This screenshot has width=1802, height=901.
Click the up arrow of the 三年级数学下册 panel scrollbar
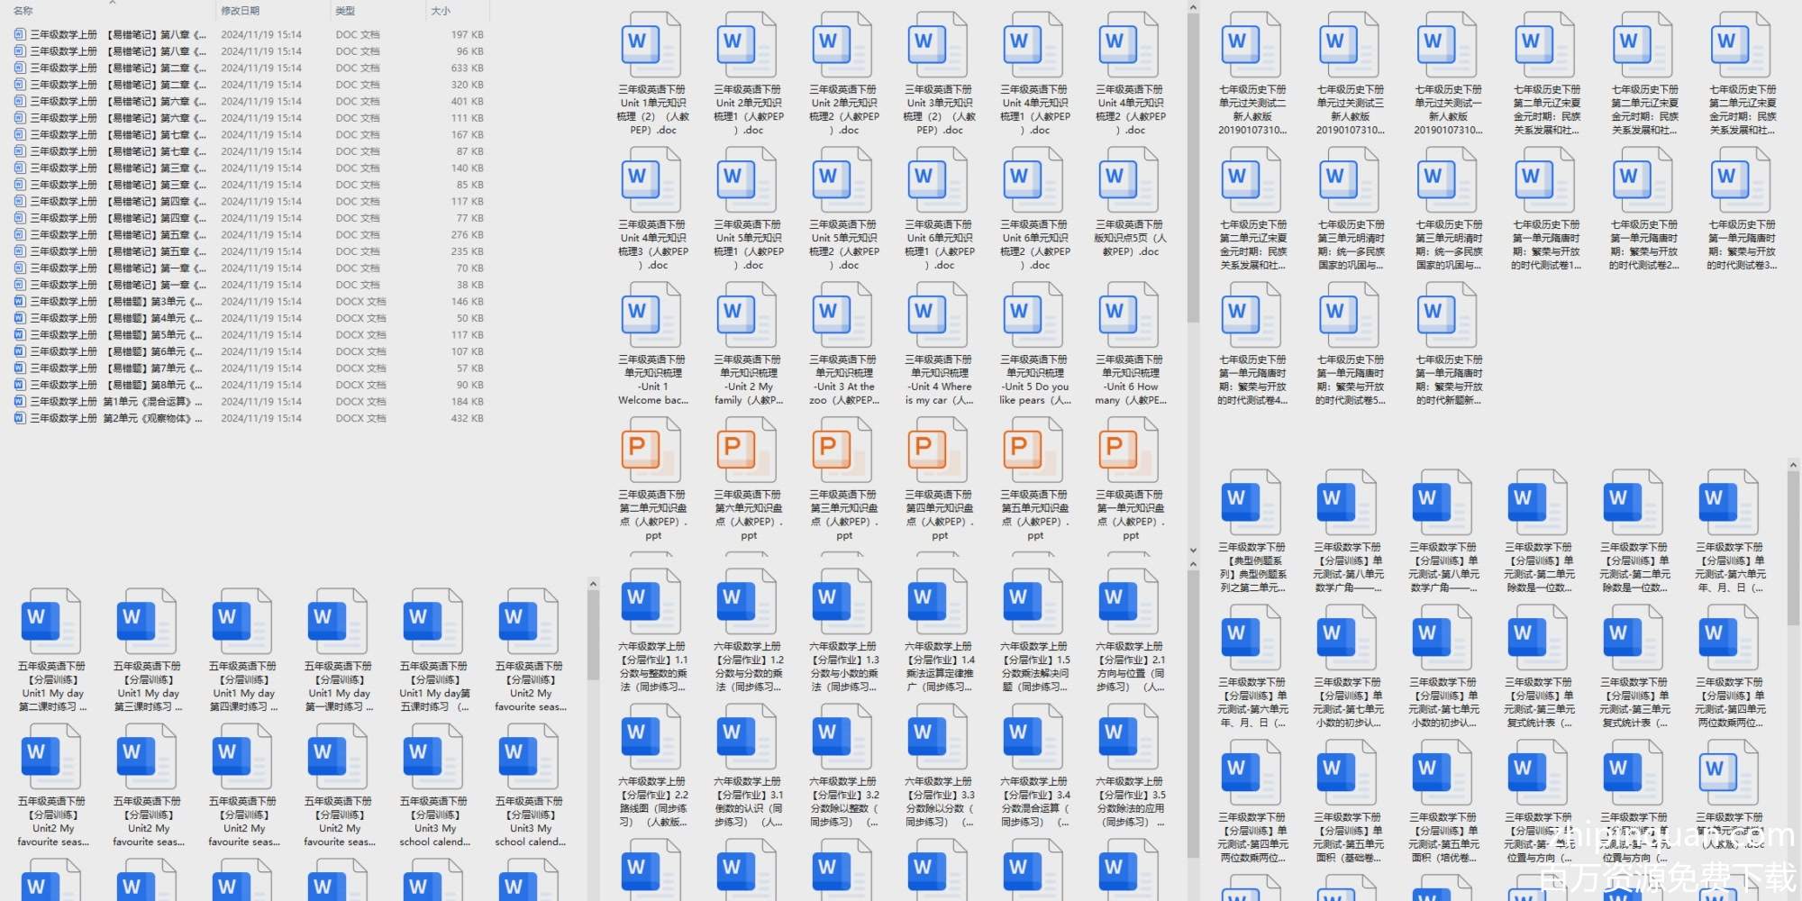pos(1793,465)
